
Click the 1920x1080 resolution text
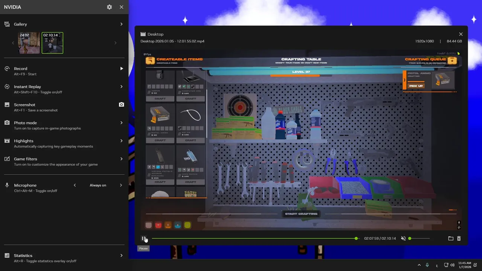[x=424, y=41]
